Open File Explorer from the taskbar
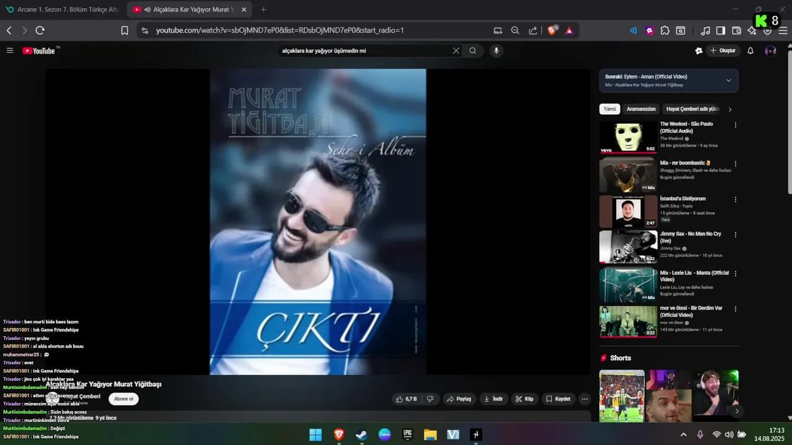Viewport: 792px width, 445px height. click(x=430, y=434)
